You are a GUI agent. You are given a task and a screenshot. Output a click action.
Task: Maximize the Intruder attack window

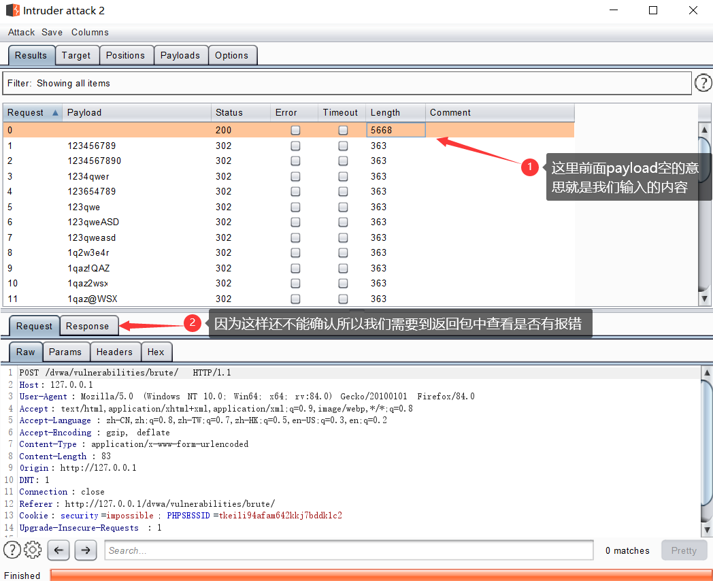(653, 10)
